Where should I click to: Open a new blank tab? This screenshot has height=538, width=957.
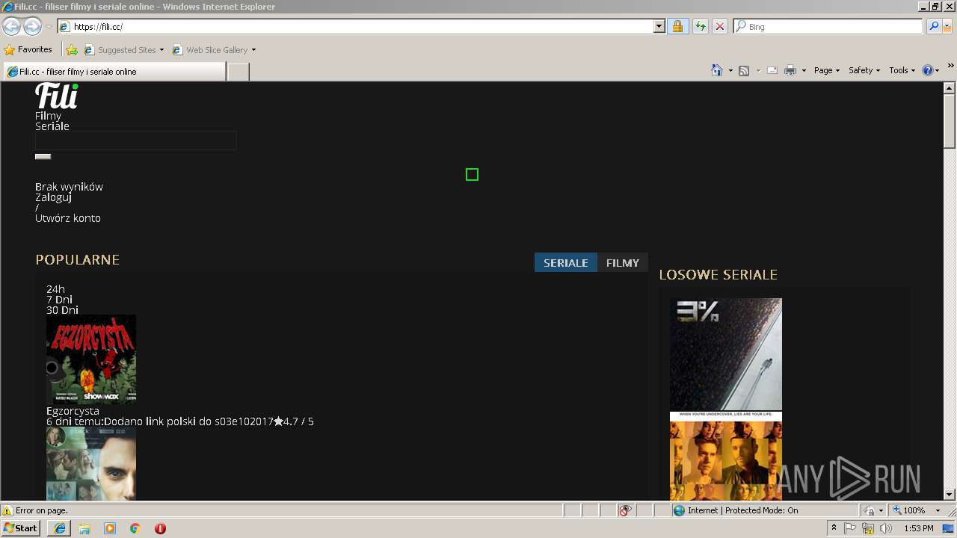238,72
